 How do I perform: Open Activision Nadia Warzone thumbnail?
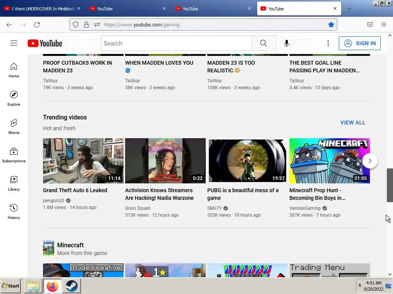click(165, 161)
